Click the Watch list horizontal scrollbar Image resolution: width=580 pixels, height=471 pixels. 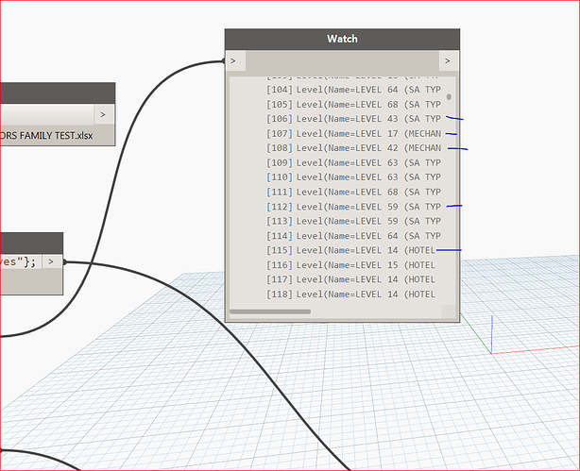[270, 311]
